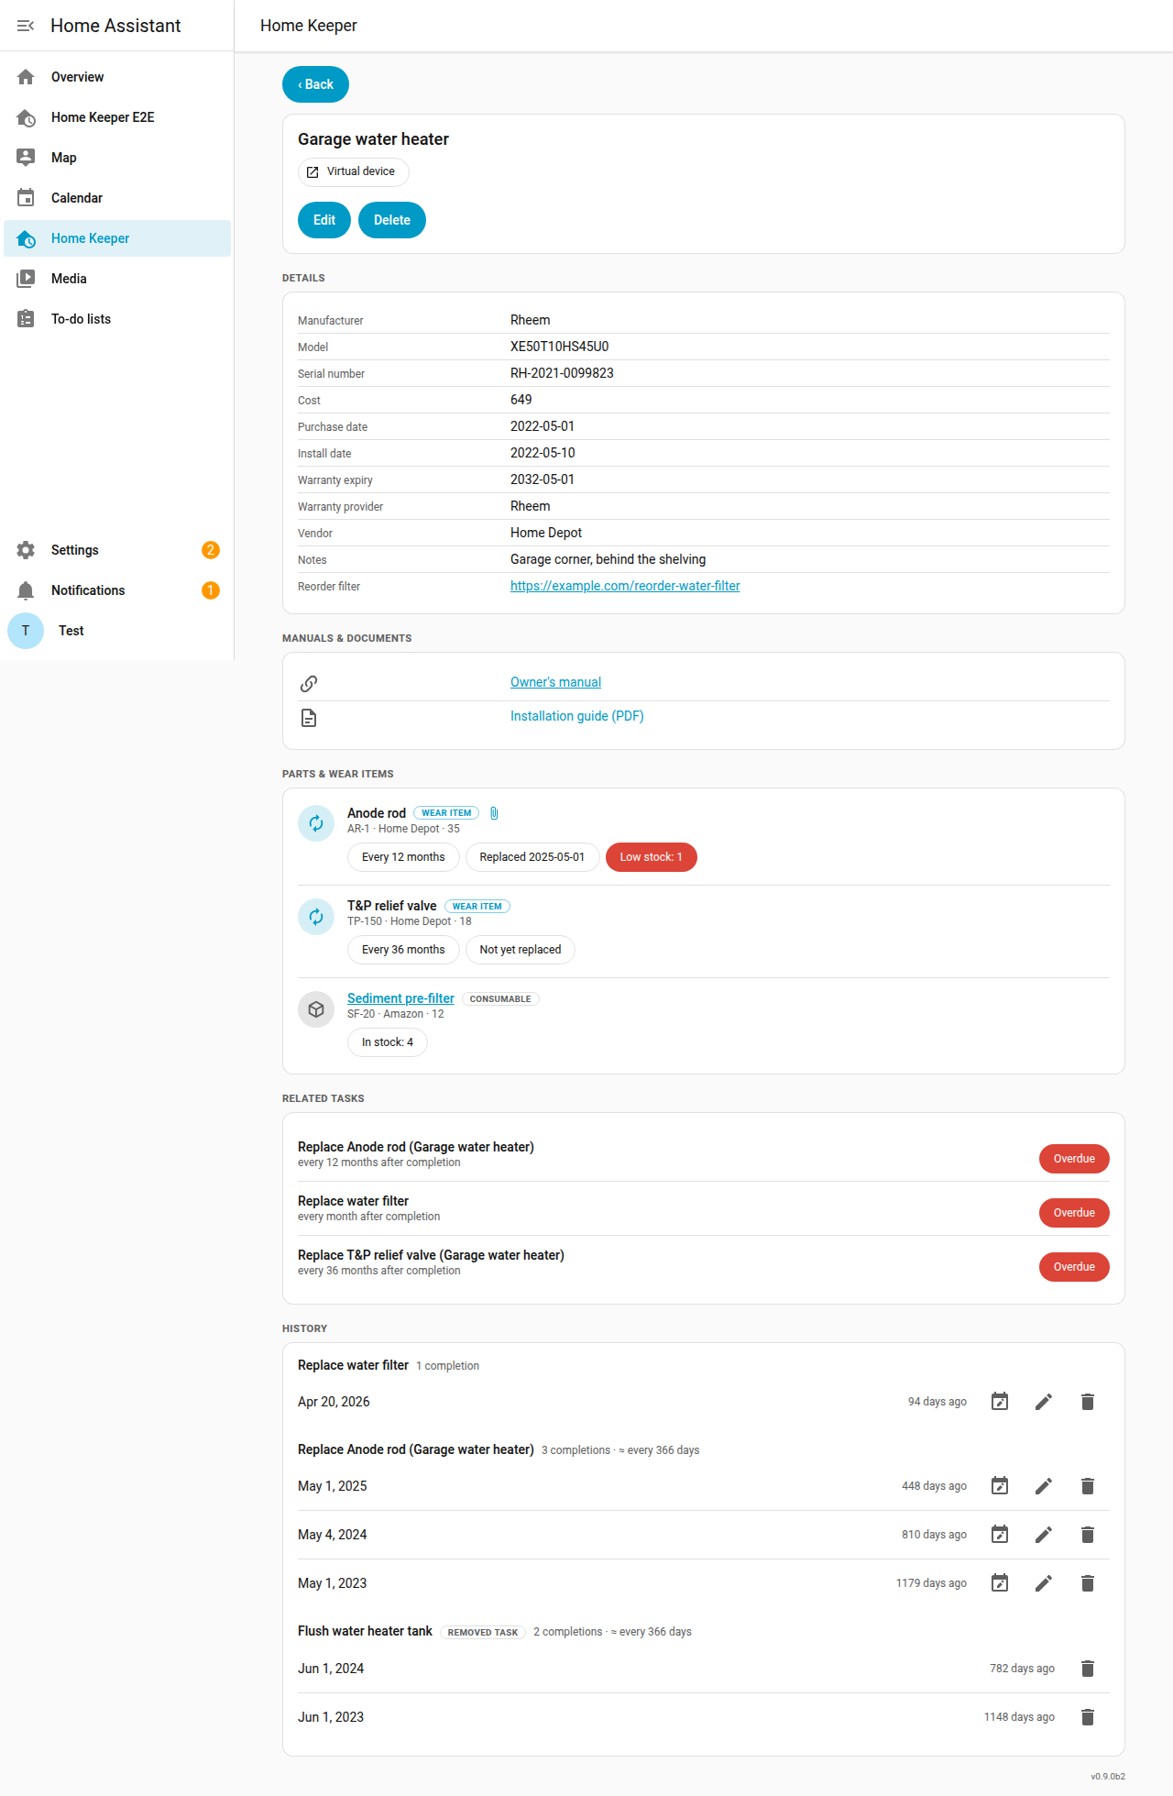Click the Anode rod wear-item cycle icon
The image size is (1173, 1796).
pos(316,823)
